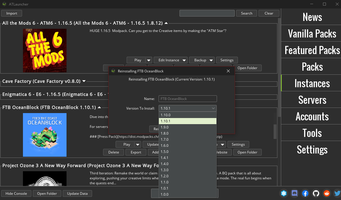Screen dimensions: 341x200
Task: Collapse the Version To Install combo box
Action: click(x=213, y=108)
